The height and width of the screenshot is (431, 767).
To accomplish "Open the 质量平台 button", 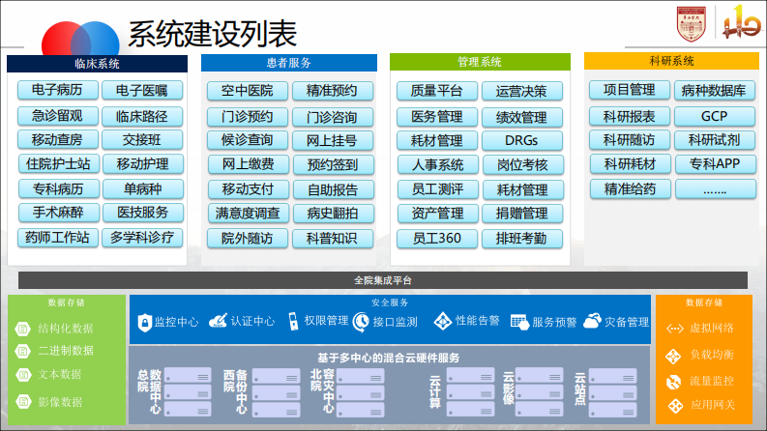I will tap(437, 91).
